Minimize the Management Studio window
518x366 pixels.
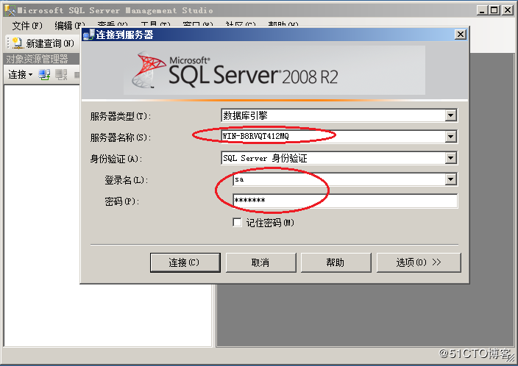tap(482, 10)
